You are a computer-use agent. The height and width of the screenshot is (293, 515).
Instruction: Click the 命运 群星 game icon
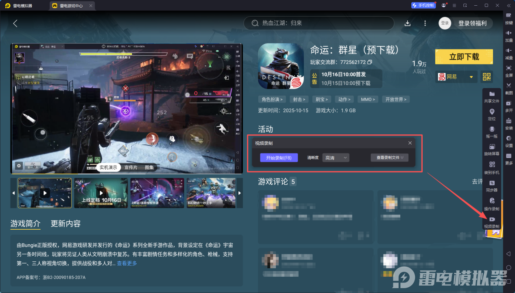tap(282, 66)
